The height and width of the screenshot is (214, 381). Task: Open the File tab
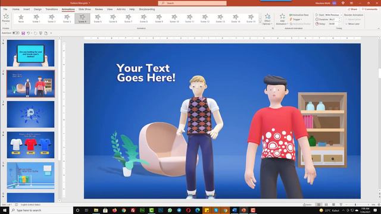(x=5, y=10)
